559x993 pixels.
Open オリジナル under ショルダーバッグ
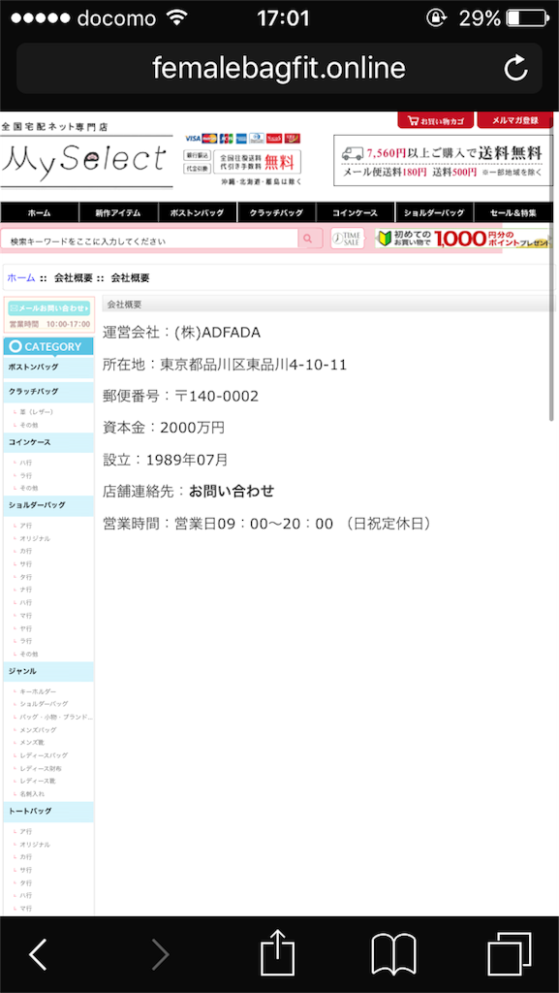pos(35,538)
